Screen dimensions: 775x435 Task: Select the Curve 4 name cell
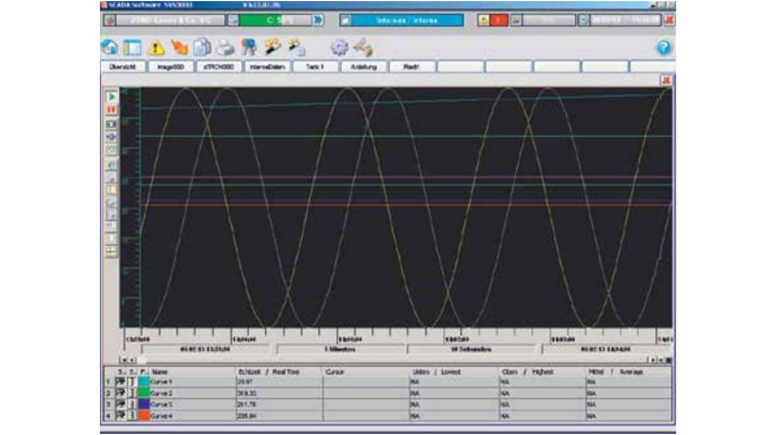(x=192, y=416)
